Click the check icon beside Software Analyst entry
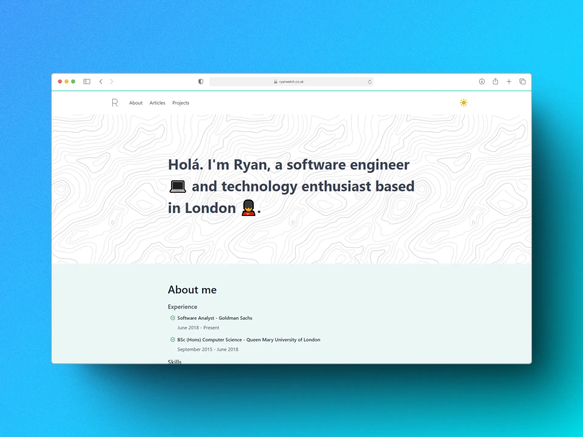 coord(172,318)
